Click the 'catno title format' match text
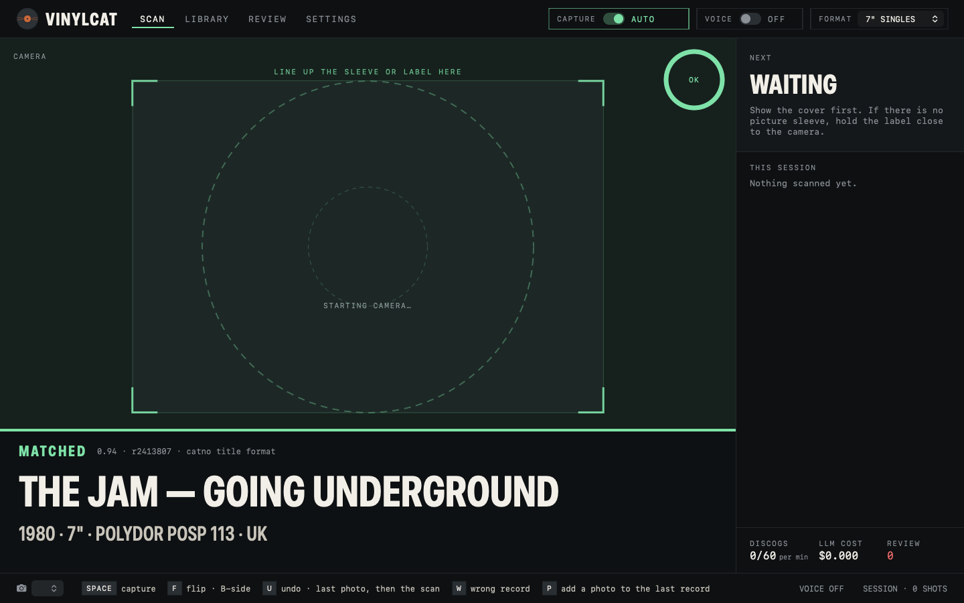Image resolution: width=964 pixels, height=603 pixels. (x=231, y=452)
